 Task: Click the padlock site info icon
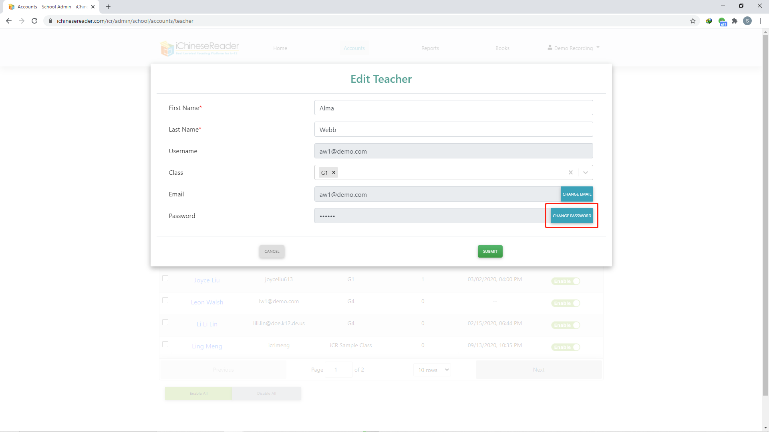(50, 21)
